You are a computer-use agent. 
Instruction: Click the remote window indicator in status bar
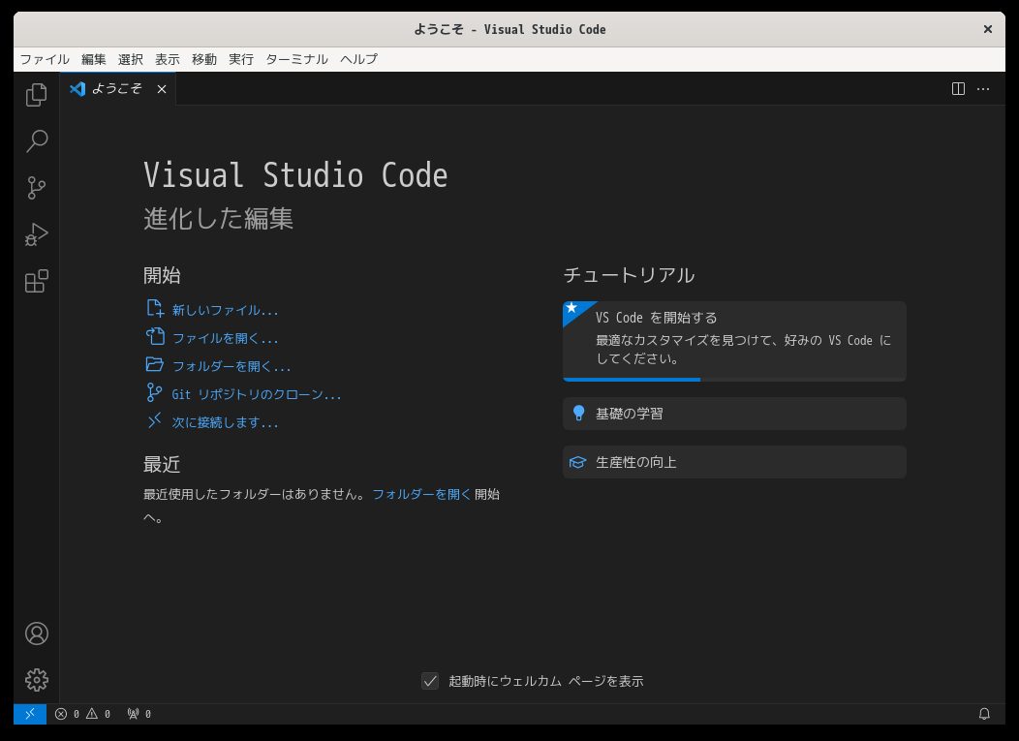[x=30, y=714]
